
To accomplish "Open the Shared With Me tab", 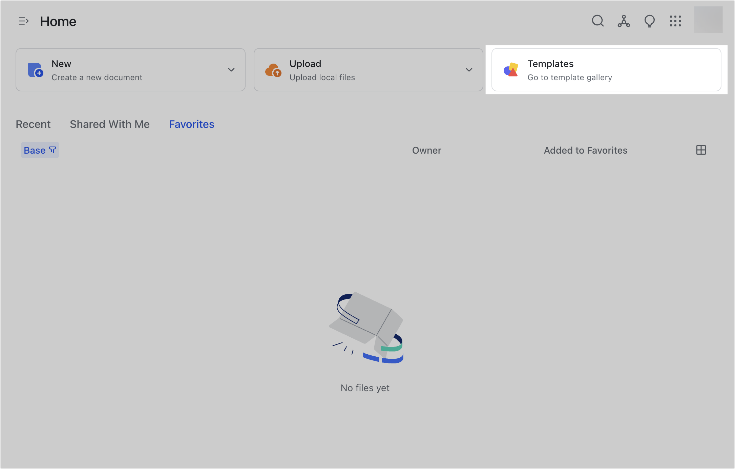I will [110, 124].
